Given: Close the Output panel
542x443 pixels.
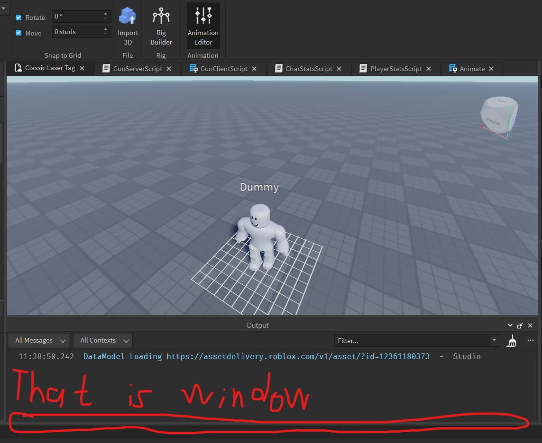Looking at the screenshot, I should (530, 325).
